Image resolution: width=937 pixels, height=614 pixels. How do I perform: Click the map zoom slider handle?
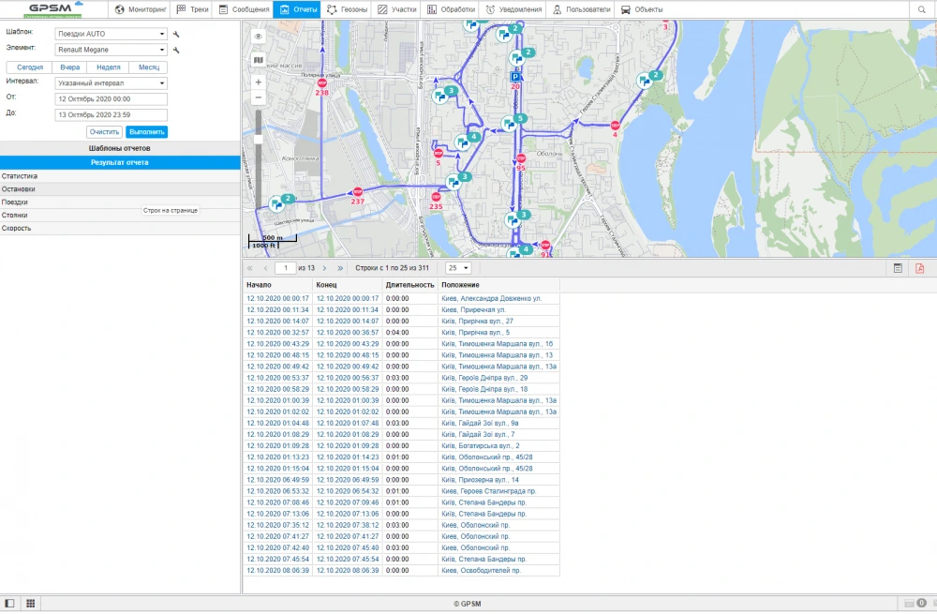pos(259,139)
